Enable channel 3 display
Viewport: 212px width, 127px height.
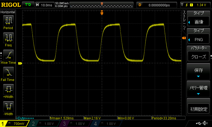pyautogui.click(x=76, y=124)
